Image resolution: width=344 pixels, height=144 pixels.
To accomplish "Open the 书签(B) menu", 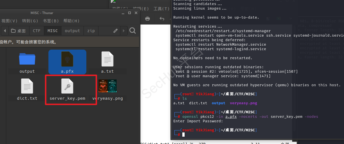I will 51,21.
